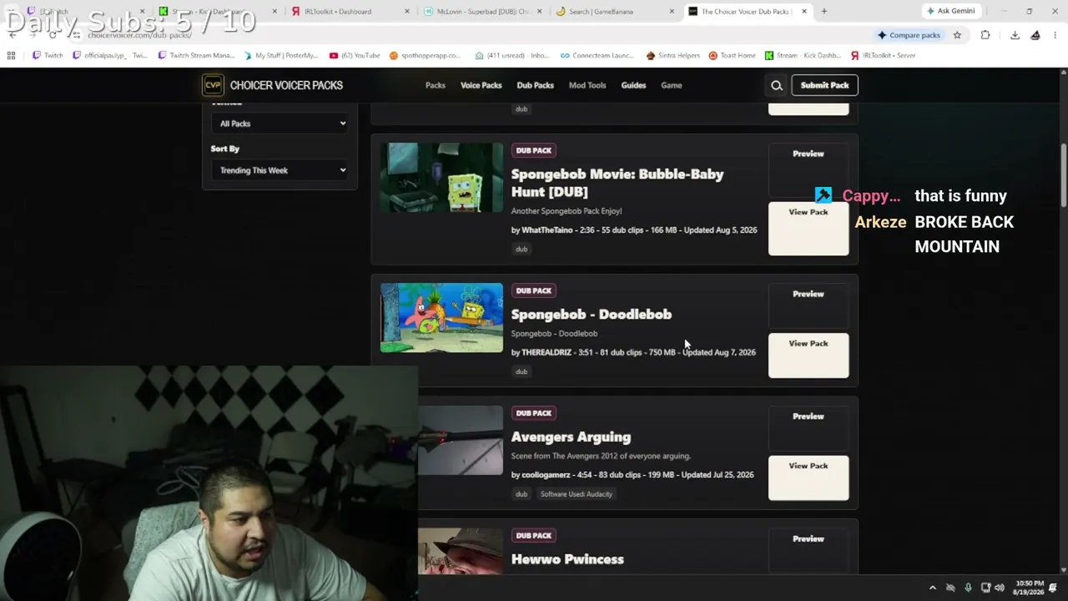Close the GameBanana Search tab
The height and width of the screenshot is (601, 1068).
point(672,12)
